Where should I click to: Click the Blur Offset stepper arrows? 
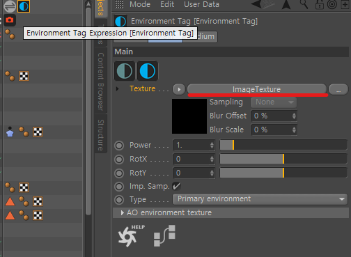click(294, 116)
